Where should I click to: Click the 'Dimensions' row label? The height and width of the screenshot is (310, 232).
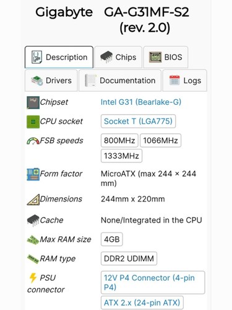coord(61,199)
